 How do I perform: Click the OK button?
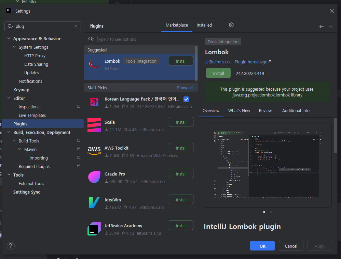coord(262,246)
